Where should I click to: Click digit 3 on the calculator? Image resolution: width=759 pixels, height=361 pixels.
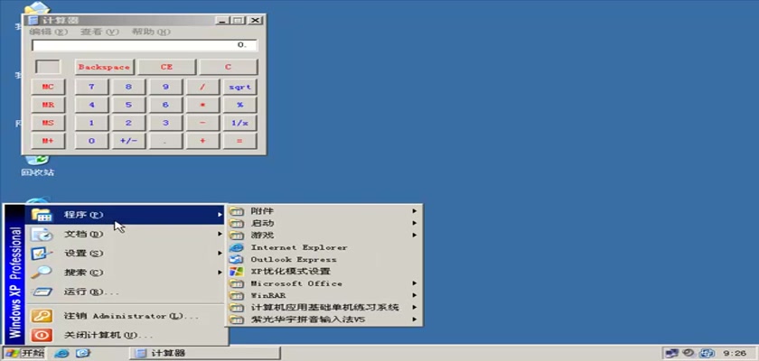click(x=165, y=123)
